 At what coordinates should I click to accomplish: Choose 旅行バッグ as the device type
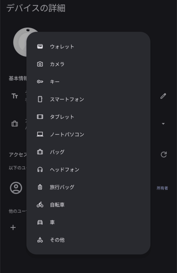pos(62,187)
